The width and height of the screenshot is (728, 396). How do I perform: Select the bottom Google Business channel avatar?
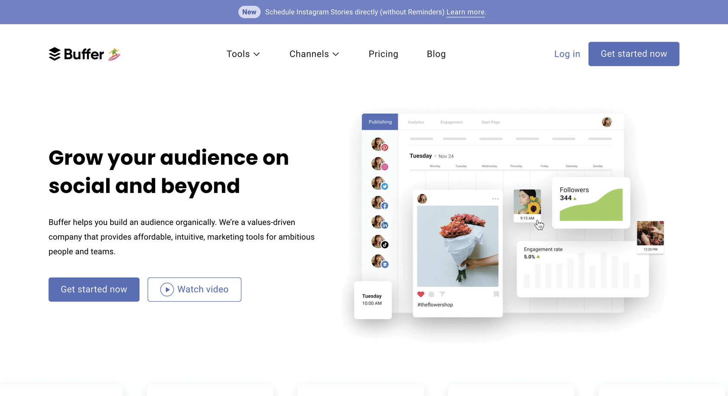point(380,261)
